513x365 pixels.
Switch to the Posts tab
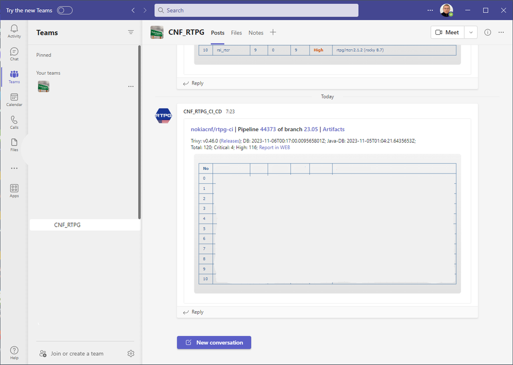(218, 33)
